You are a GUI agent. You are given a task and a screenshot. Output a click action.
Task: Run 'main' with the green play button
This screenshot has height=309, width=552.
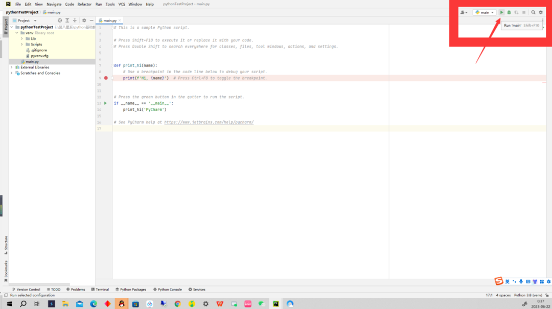tap(501, 12)
